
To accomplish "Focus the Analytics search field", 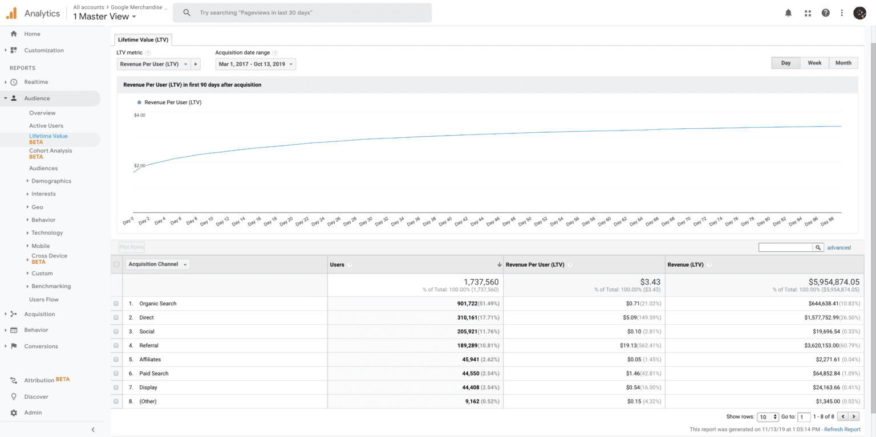I will coord(302,13).
